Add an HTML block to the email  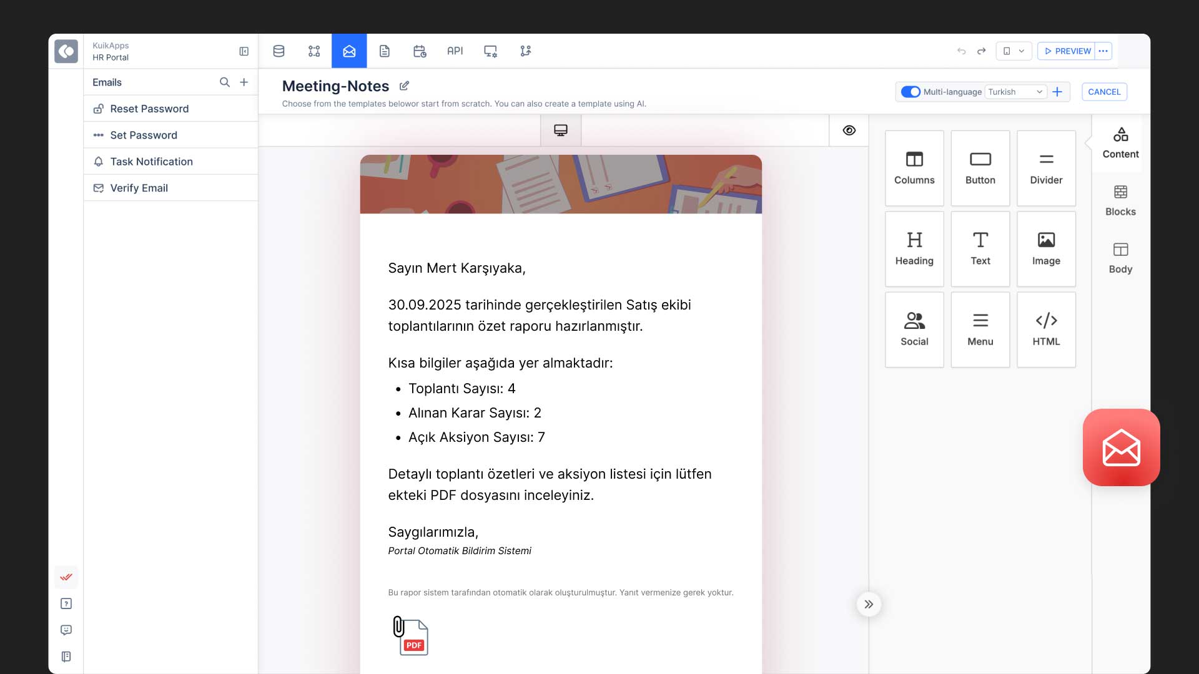1046,330
